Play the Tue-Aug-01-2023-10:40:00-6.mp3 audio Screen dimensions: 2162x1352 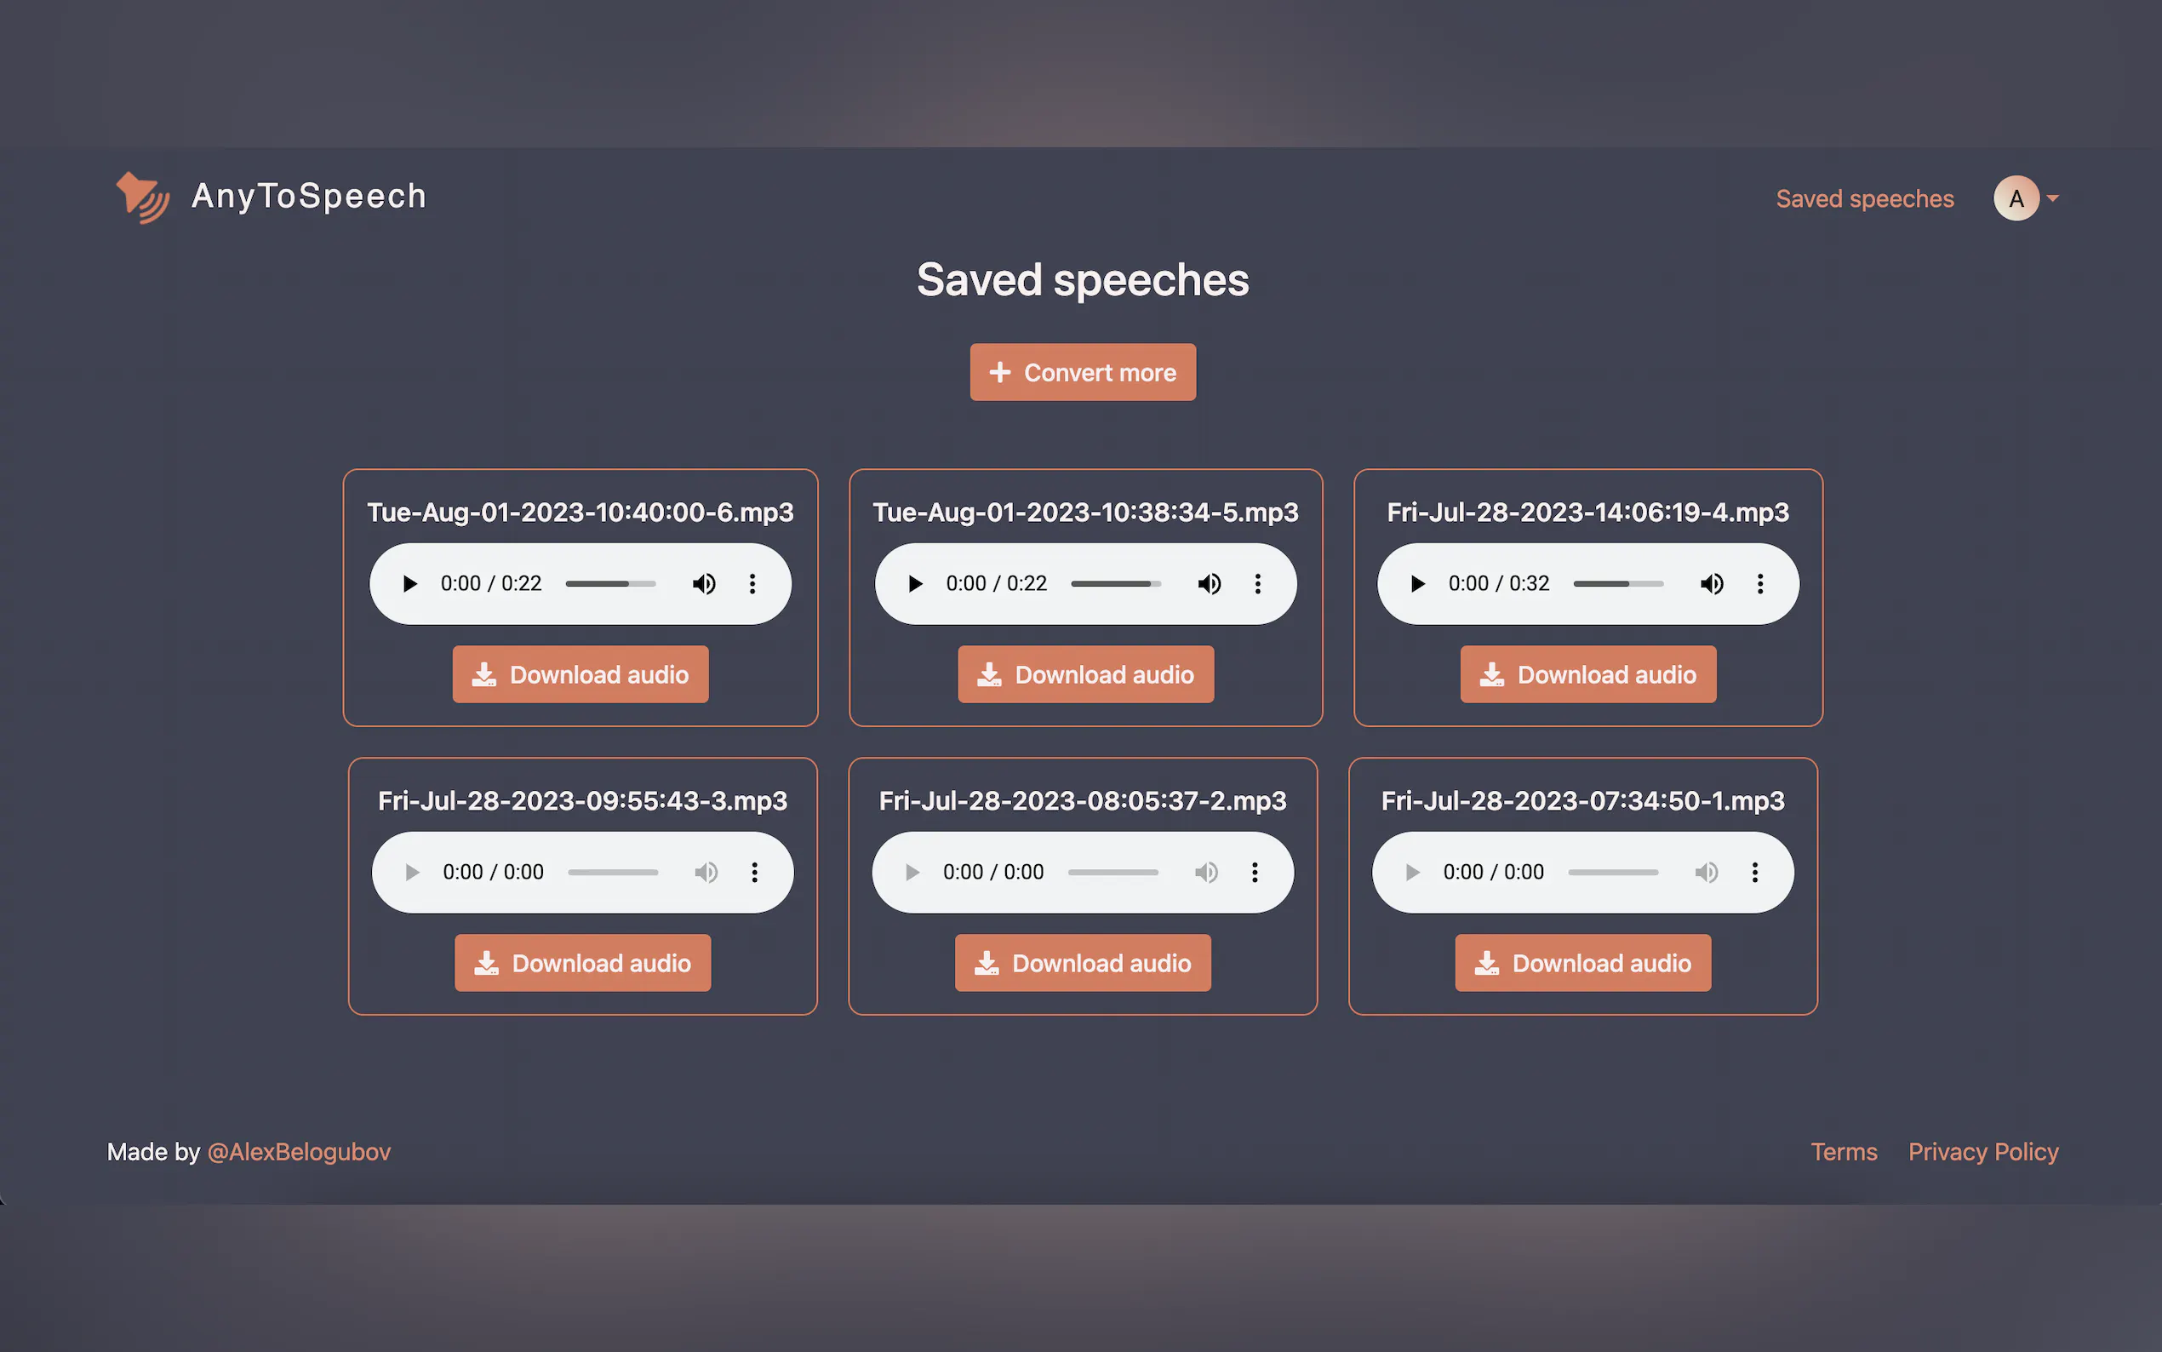pyautogui.click(x=410, y=583)
